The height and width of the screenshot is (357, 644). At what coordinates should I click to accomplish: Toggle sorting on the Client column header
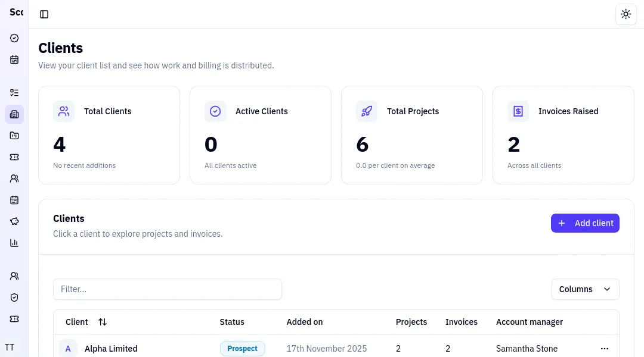[102, 322]
